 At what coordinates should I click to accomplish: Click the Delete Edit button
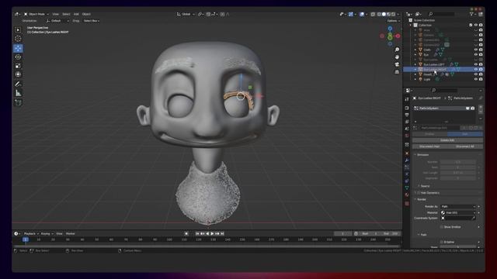(x=447, y=140)
